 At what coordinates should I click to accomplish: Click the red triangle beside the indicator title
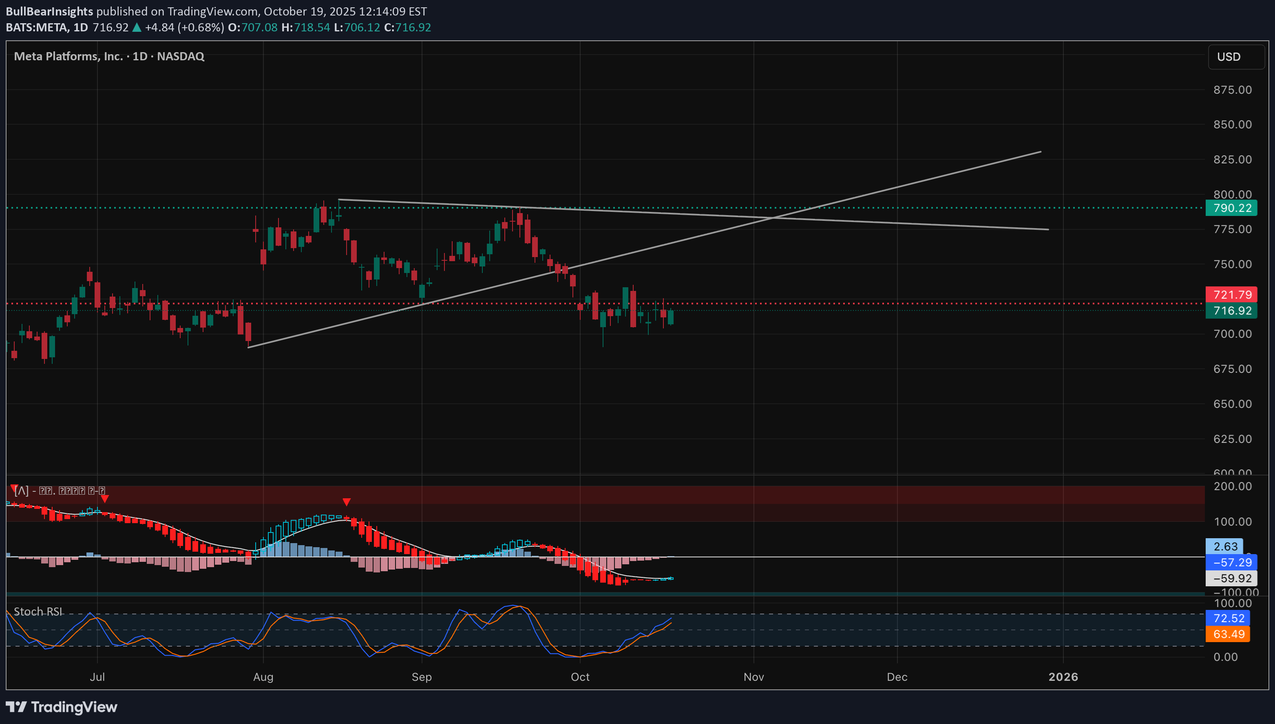pos(13,488)
